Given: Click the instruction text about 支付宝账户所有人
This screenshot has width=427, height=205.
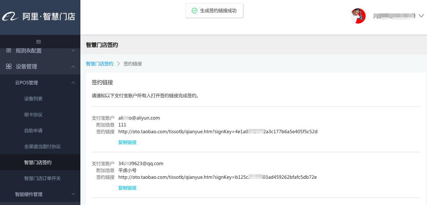Looking at the screenshot, I should pos(145,96).
